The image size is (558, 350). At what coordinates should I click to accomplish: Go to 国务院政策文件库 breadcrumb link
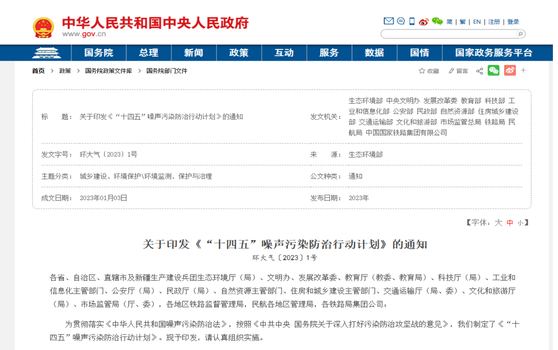click(109, 71)
